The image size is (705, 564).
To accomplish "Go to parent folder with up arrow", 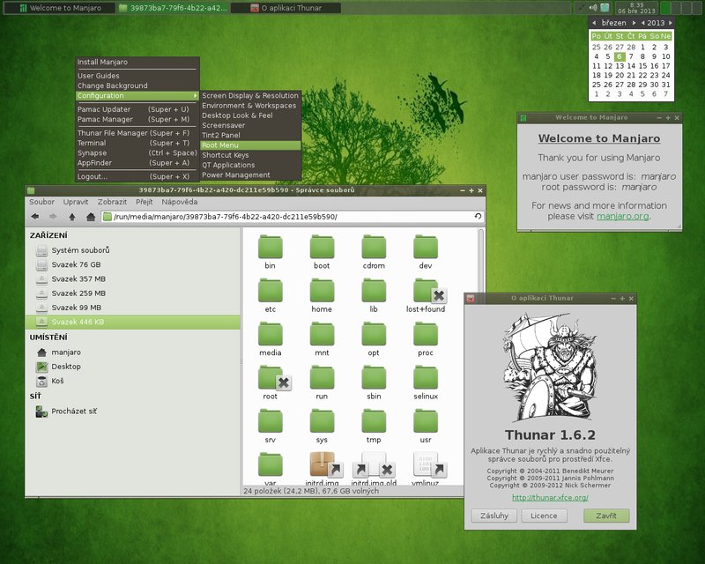I will 72,217.
